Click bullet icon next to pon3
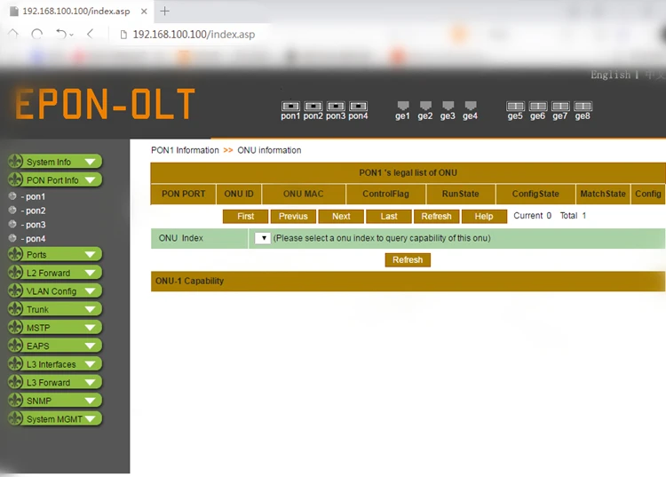The image size is (666, 477). (12, 224)
